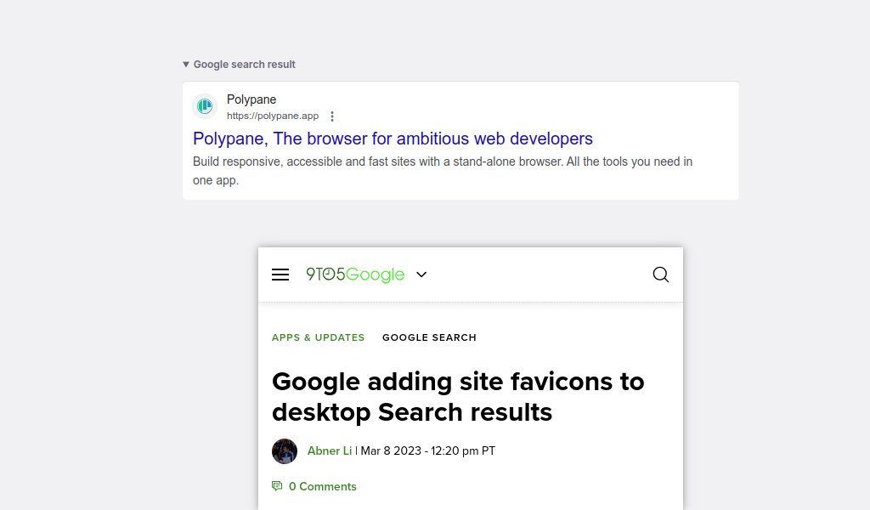Click the 9to5Google logo
870x510 pixels.
point(355,275)
